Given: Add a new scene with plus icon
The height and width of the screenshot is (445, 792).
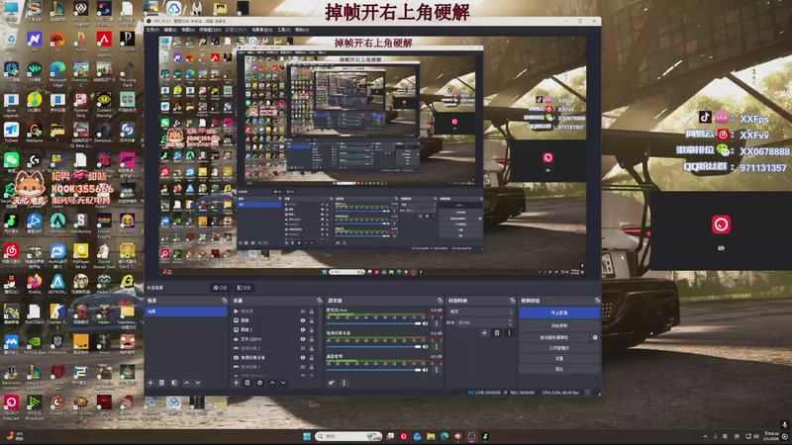Looking at the screenshot, I should [150, 383].
